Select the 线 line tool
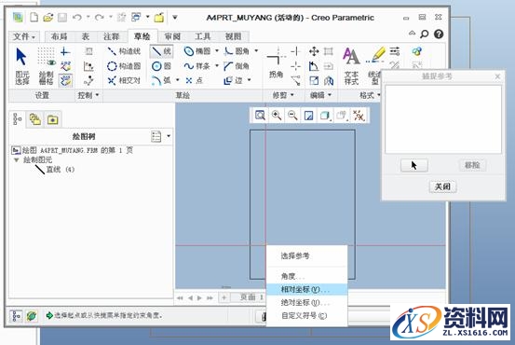515x345 pixels. click(161, 51)
